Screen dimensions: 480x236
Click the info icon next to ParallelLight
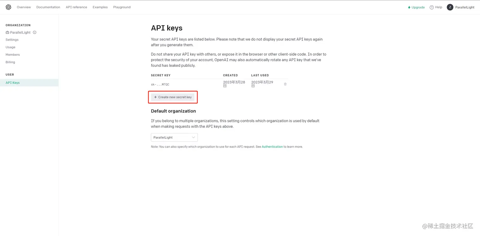[x=35, y=32]
